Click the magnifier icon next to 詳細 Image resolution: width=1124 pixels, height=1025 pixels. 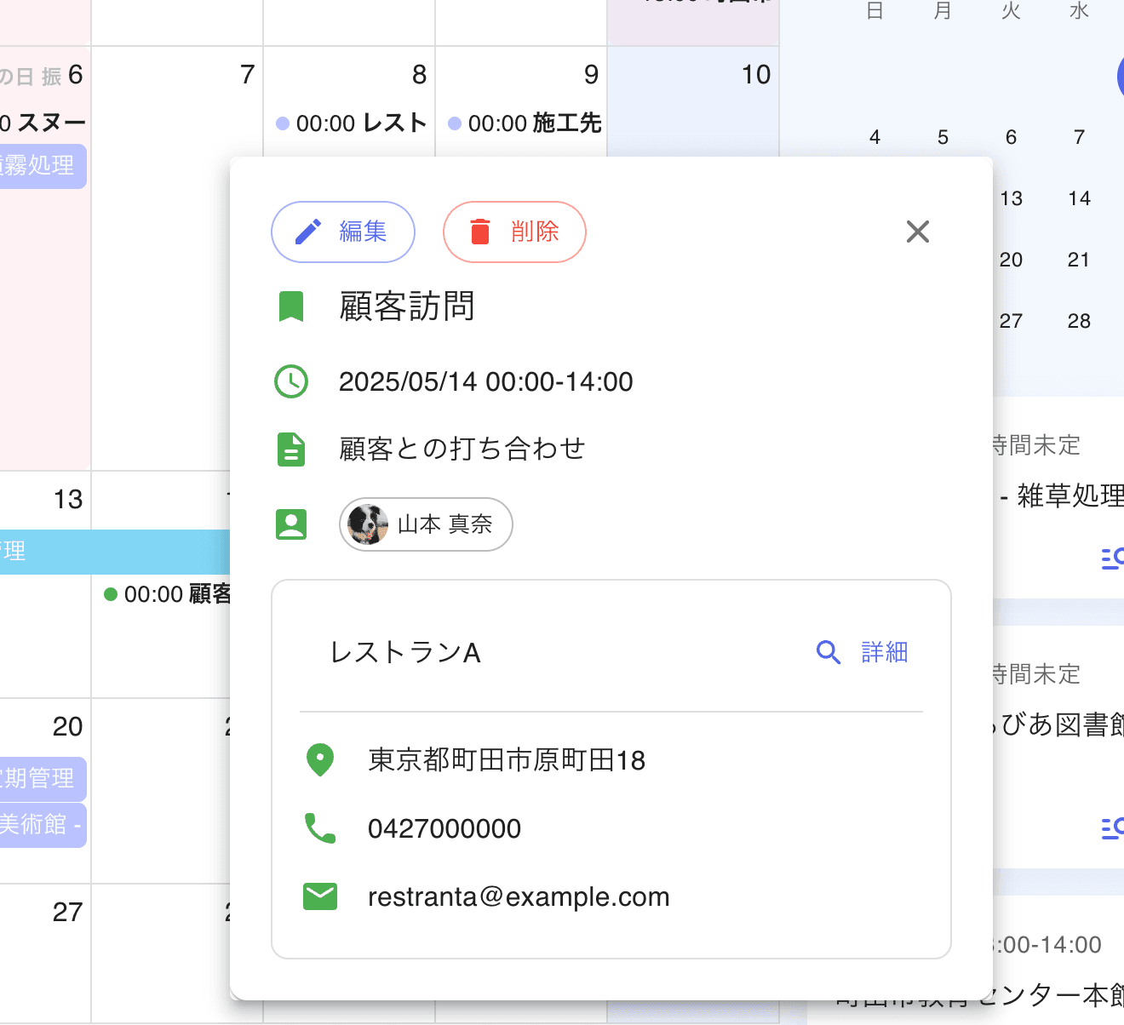(x=828, y=652)
